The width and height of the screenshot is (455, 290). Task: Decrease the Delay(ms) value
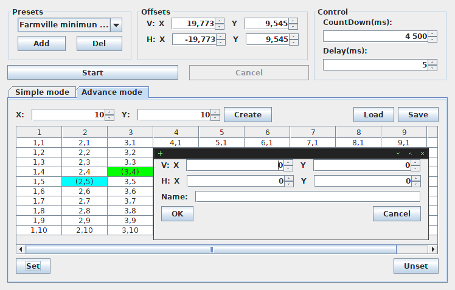[432, 67]
